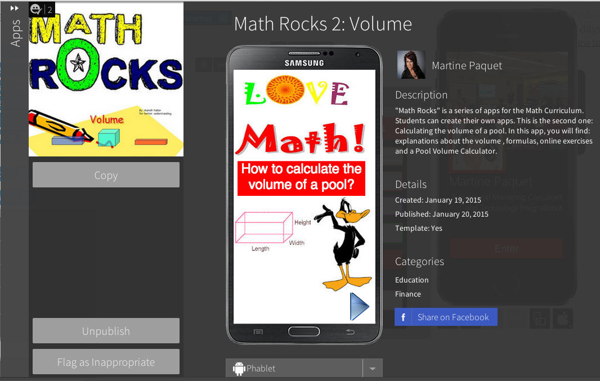Select the Finance category

(408, 294)
